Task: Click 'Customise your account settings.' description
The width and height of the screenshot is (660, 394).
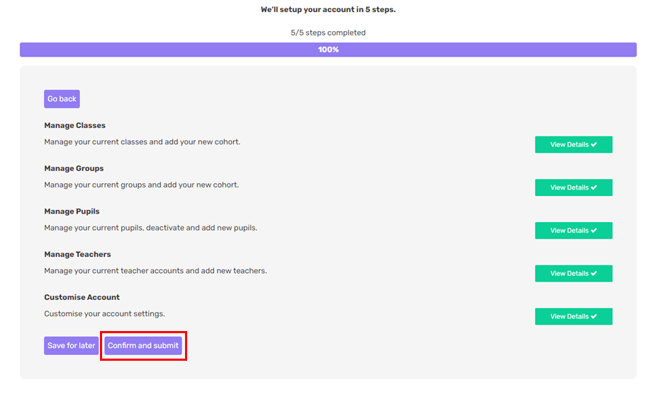Action: coord(104,314)
